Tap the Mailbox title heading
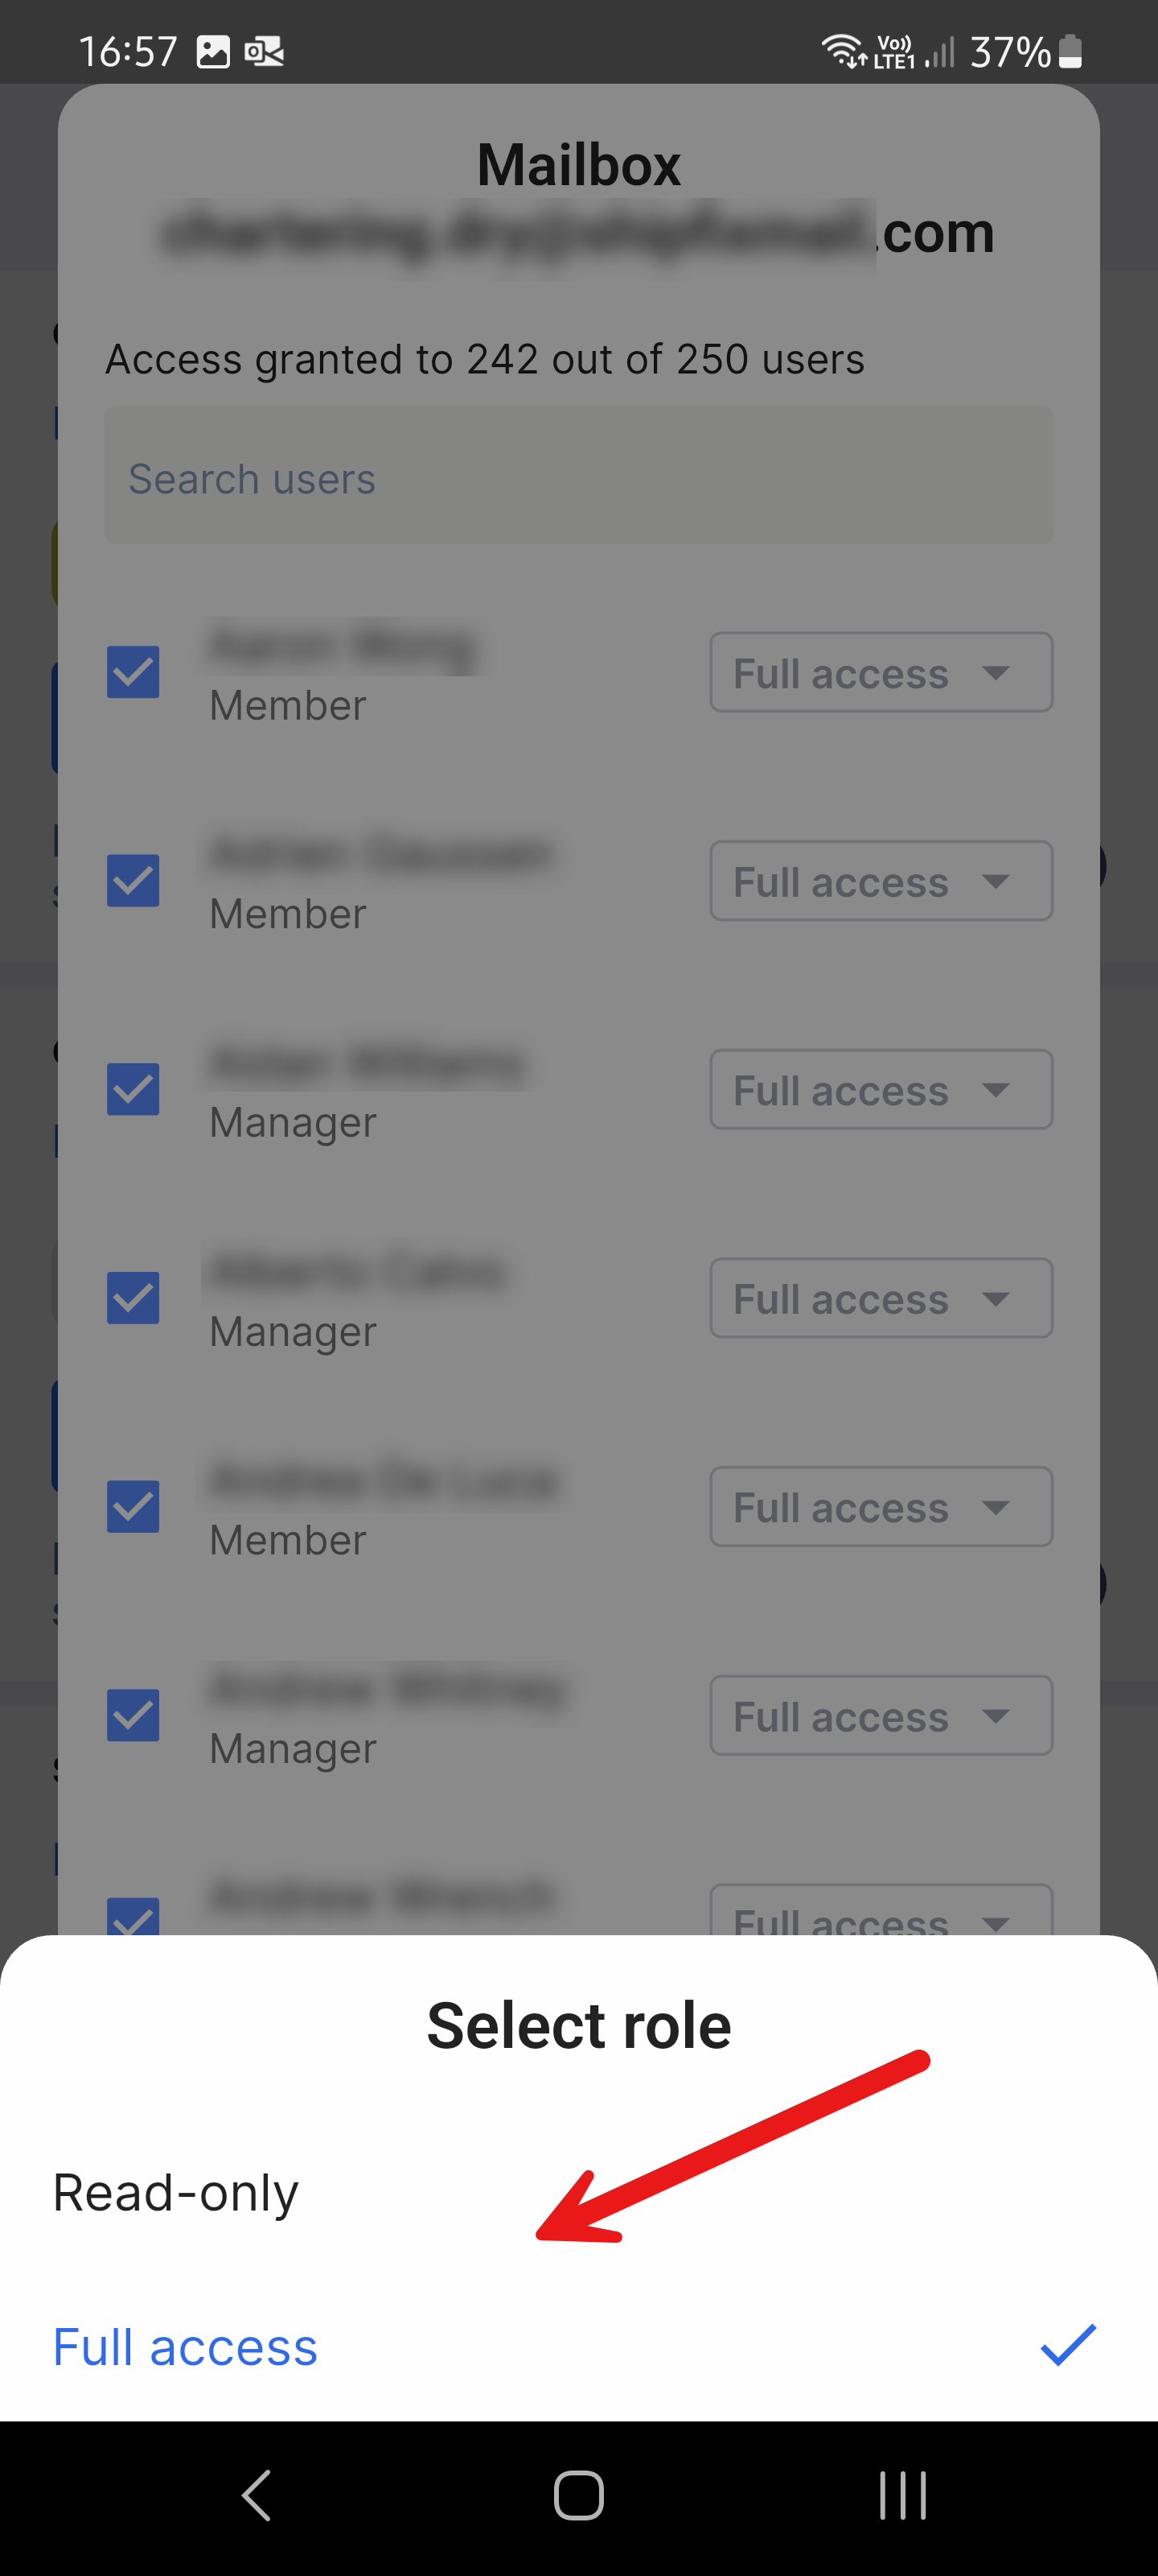 point(578,165)
